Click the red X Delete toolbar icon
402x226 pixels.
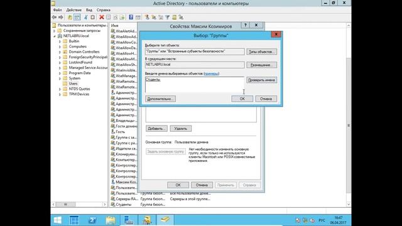(x=102, y=17)
